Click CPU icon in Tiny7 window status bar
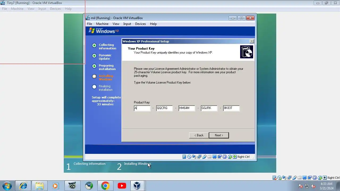This screenshot has width=340, height=191. click(x=315, y=178)
